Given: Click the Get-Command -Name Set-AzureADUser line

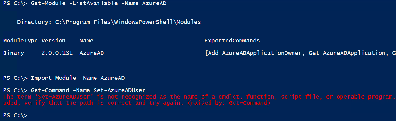Looking at the screenshot, I should click(x=88, y=90).
